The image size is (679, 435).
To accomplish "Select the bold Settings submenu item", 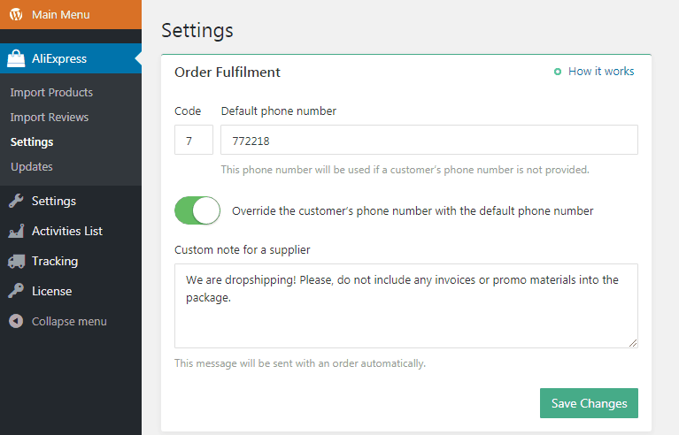I will pyautogui.click(x=32, y=141).
